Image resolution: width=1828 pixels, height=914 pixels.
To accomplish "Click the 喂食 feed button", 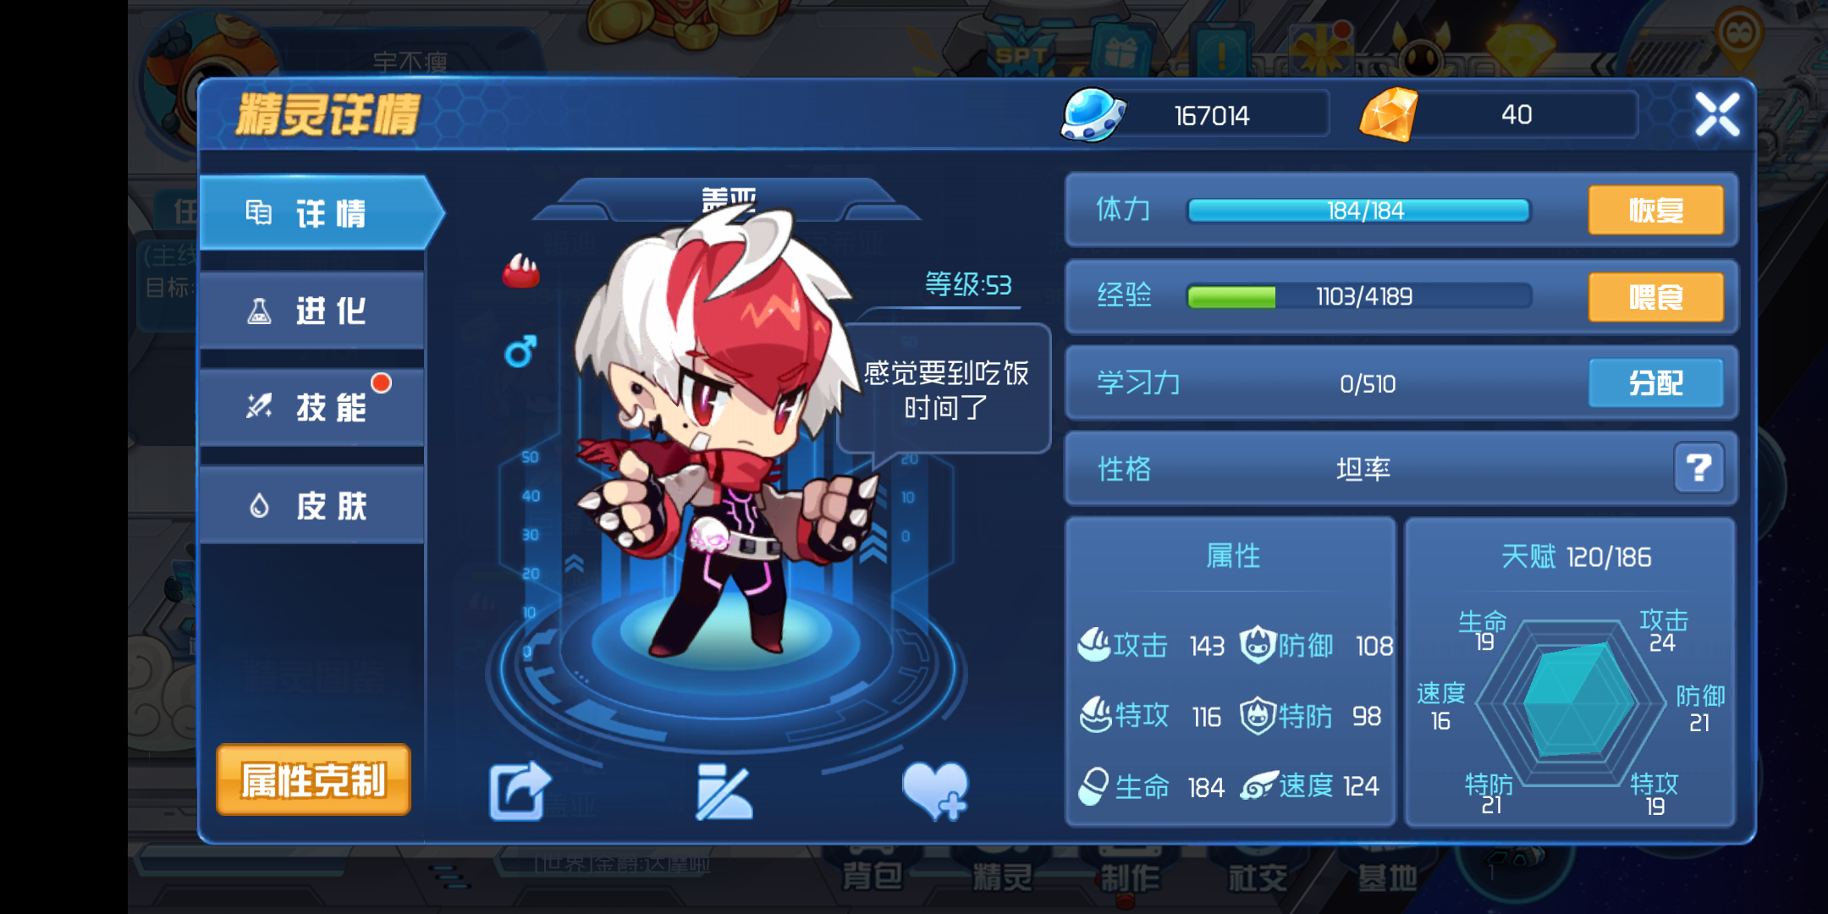I will click(1655, 297).
